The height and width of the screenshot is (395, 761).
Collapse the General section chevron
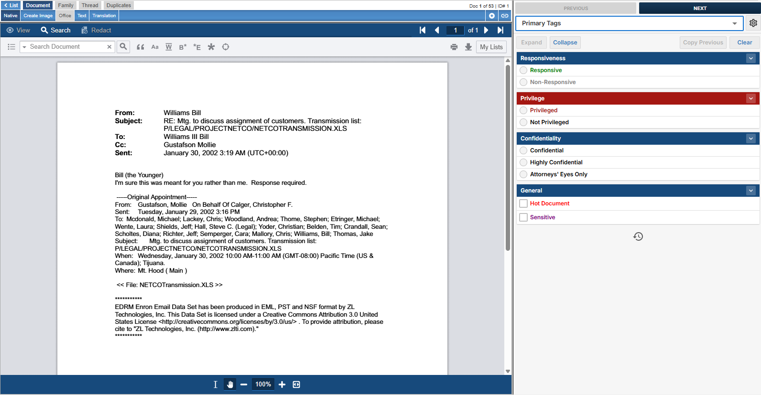pos(751,191)
